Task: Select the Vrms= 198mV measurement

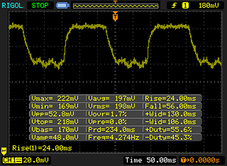Action: (x=112, y=106)
